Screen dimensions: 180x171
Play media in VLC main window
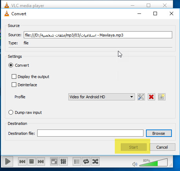[8, 161]
